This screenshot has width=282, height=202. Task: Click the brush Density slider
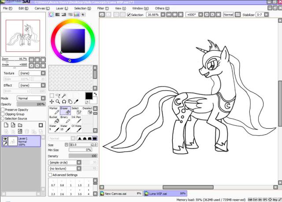tap(83, 156)
